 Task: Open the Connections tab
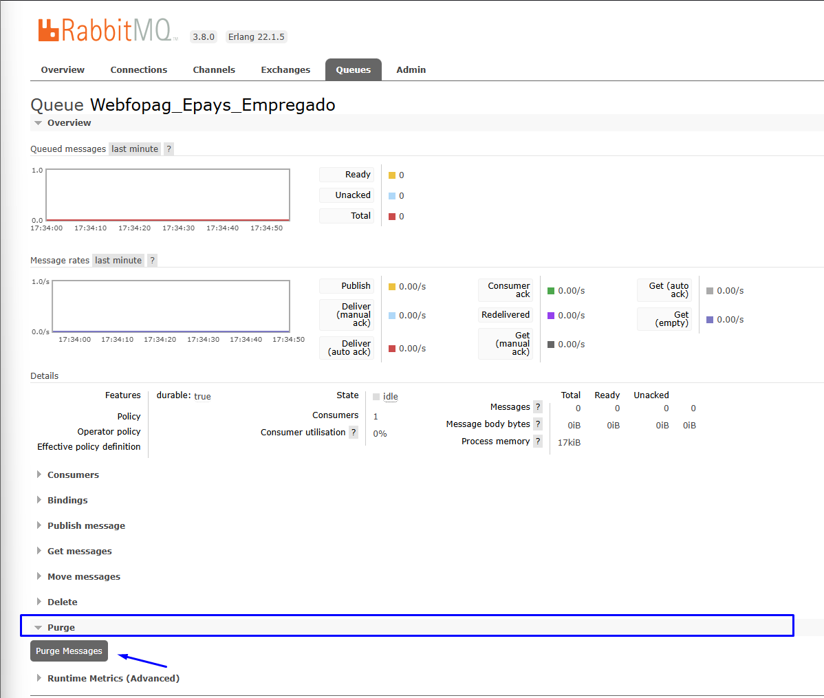click(x=139, y=70)
